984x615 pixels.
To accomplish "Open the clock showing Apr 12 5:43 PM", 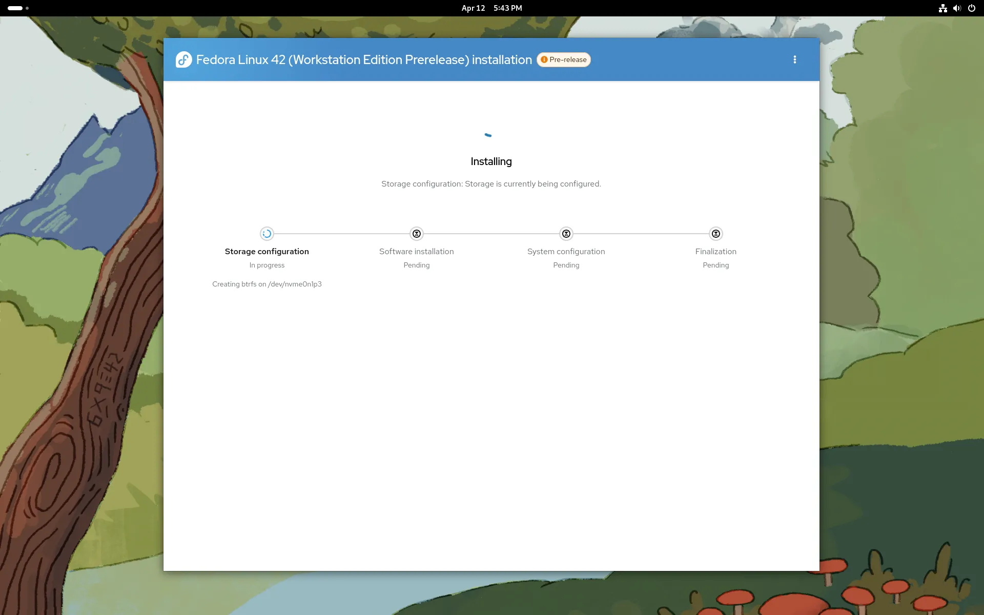I will pyautogui.click(x=491, y=8).
